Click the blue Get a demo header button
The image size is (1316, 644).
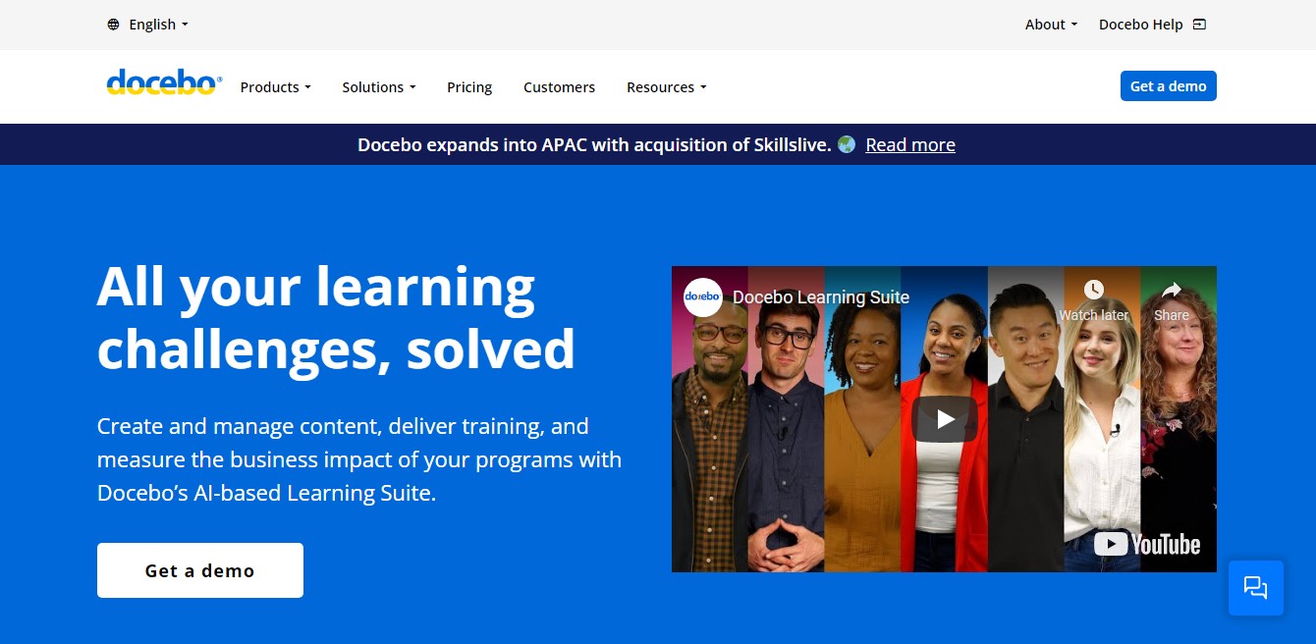click(x=1168, y=86)
